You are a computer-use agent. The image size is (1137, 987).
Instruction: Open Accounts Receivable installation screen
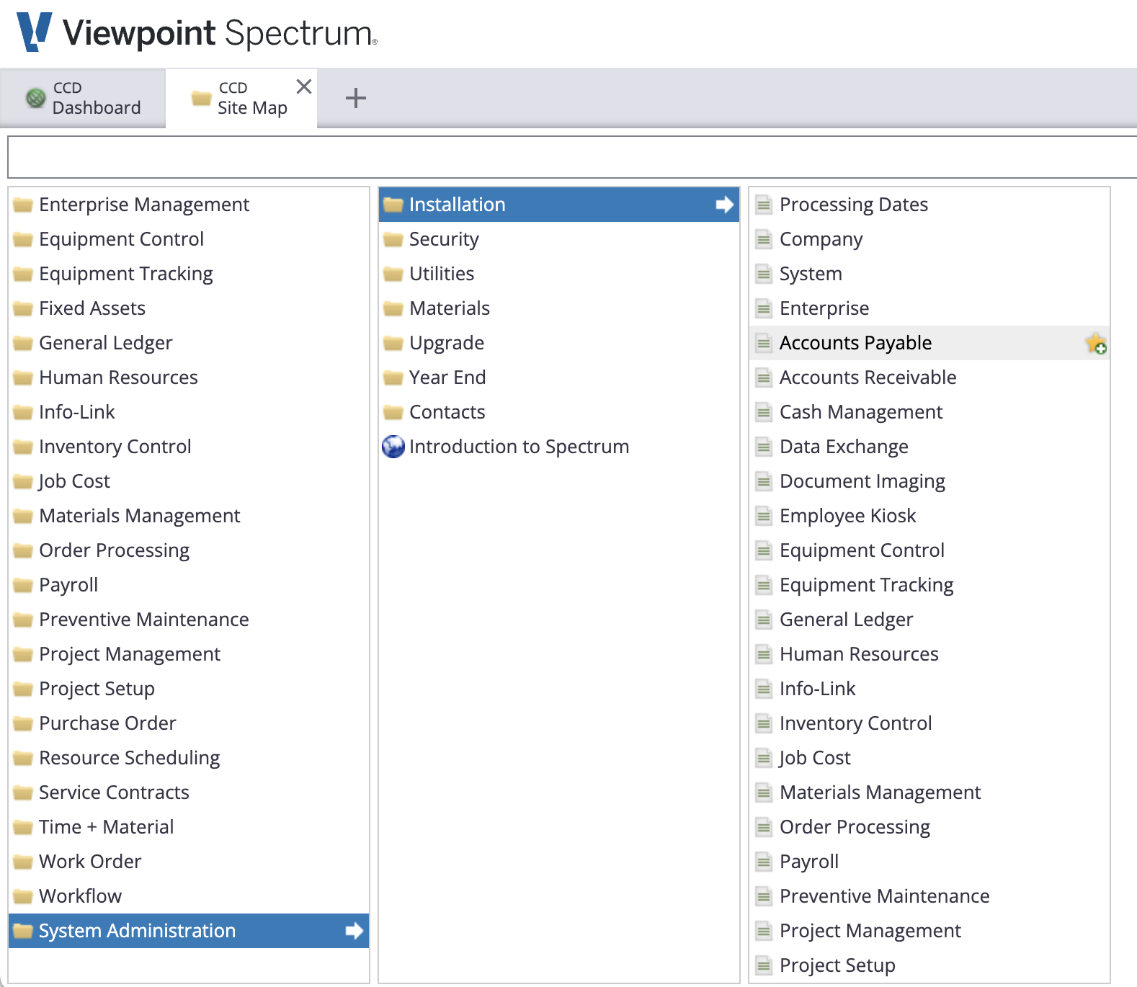(929, 378)
